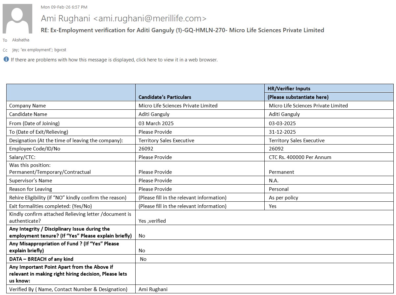396x295 pixels.
Task: Select Cc recipient bgvcst
Action: (60, 50)
